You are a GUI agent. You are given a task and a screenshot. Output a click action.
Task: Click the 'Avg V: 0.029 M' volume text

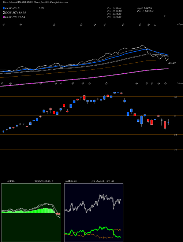(145, 8)
